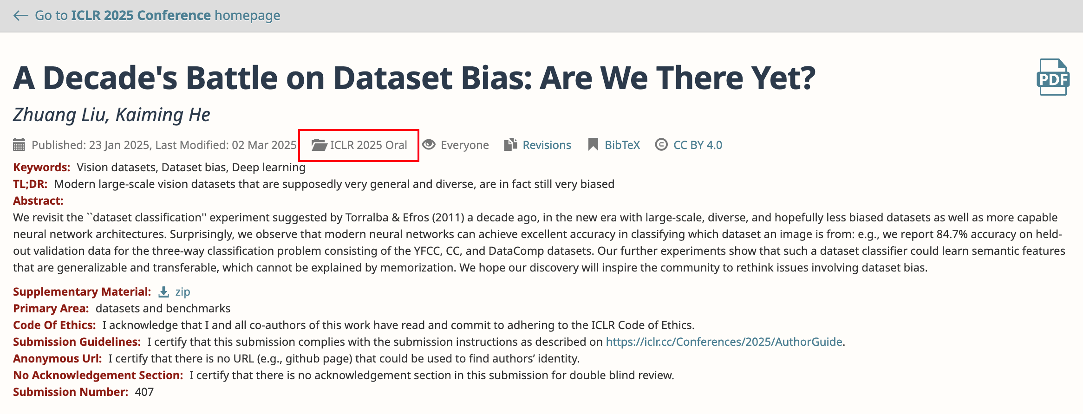Click the Abstract label
The image size is (1083, 414).
[x=38, y=201]
